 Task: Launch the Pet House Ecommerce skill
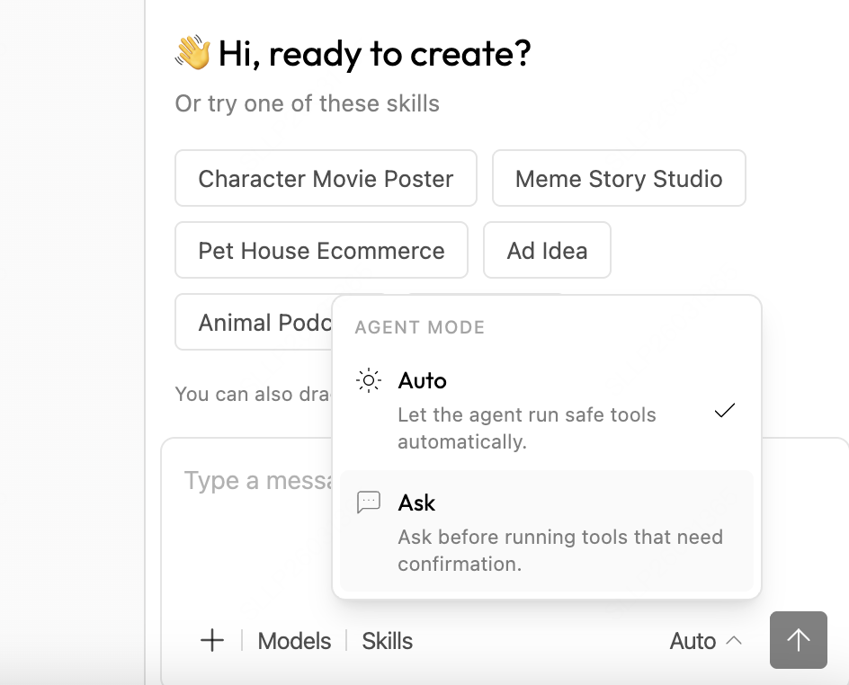pos(322,250)
